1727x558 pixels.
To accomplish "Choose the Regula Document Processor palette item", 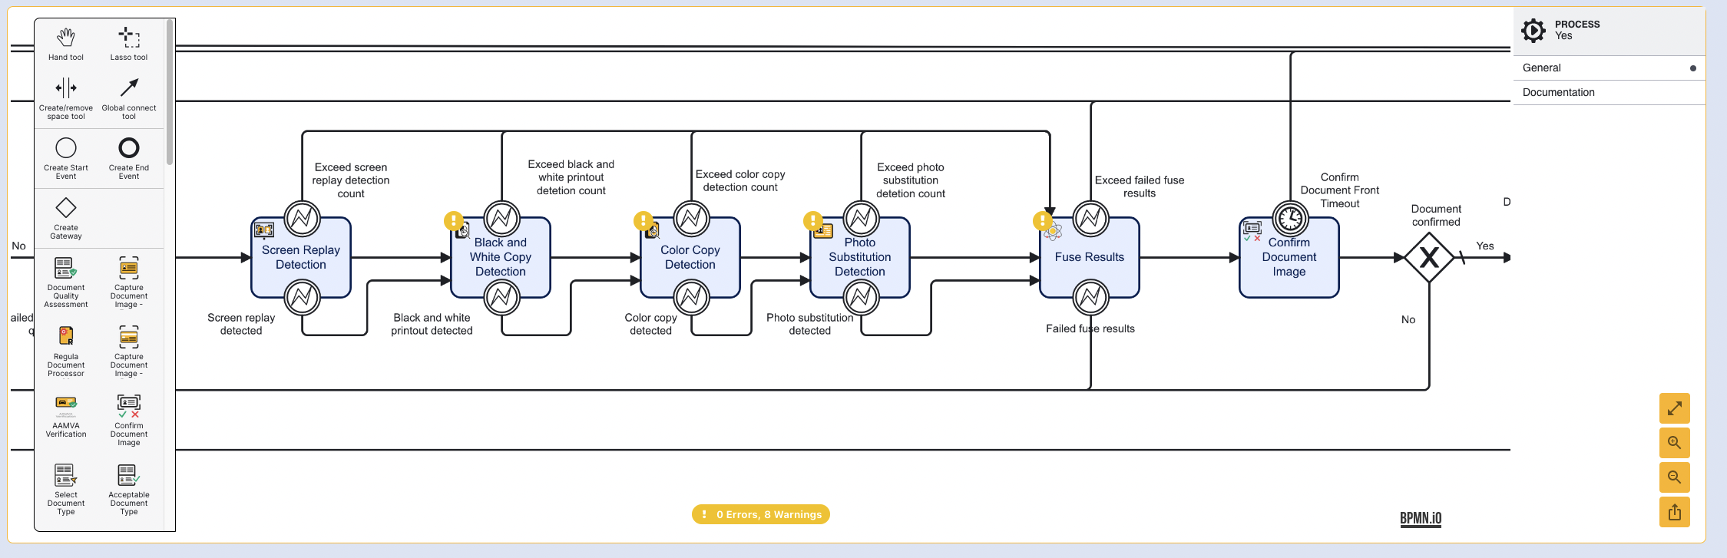I will 66,336.
